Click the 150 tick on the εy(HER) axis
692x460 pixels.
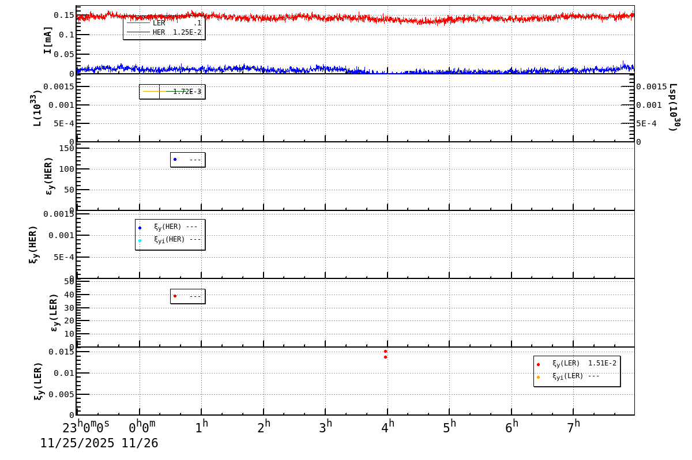click(67, 148)
